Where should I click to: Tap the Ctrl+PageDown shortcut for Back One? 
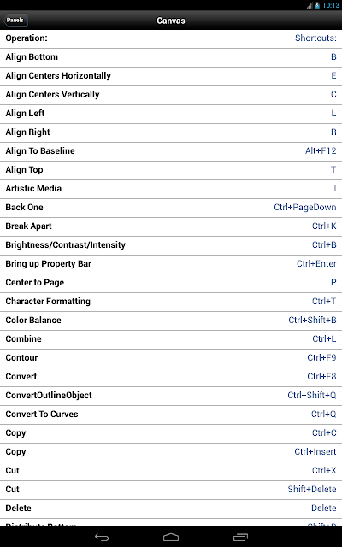(x=305, y=208)
